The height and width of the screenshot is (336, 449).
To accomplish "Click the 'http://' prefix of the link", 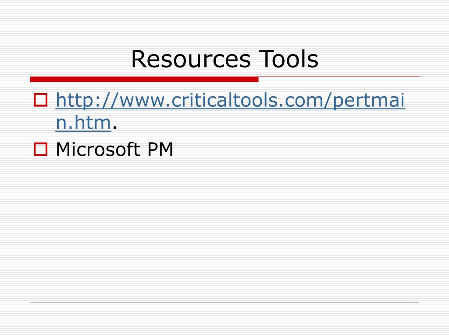I will tap(87, 101).
